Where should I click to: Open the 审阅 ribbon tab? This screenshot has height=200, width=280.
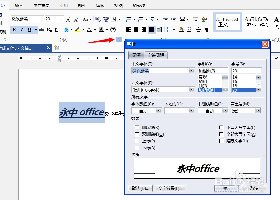pyautogui.click(x=100, y=5)
